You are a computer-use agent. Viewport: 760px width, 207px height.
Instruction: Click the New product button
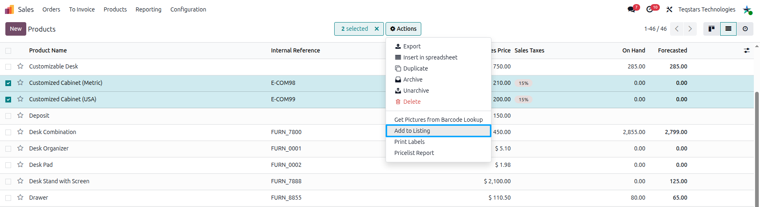[x=16, y=29]
